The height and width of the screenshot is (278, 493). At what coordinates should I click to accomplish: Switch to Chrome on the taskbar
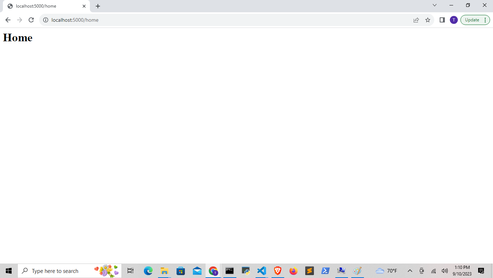[x=213, y=271]
